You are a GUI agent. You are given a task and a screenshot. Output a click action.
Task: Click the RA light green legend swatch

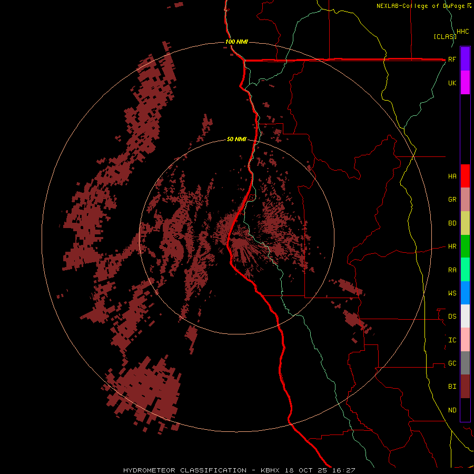point(465,270)
